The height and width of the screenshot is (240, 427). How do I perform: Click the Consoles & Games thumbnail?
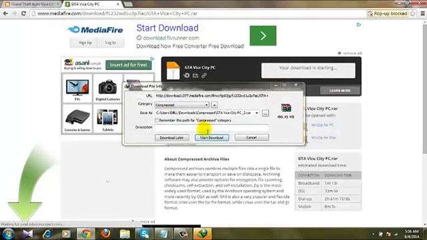coord(77,119)
